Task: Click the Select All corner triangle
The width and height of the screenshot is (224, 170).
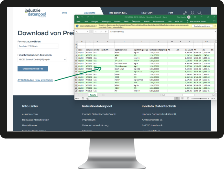Action: pos(77,42)
